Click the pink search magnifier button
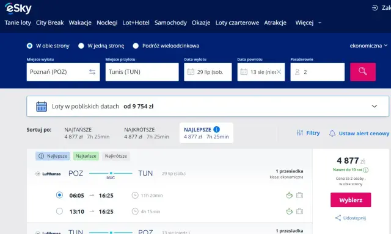The image size is (391, 234). [363, 72]
